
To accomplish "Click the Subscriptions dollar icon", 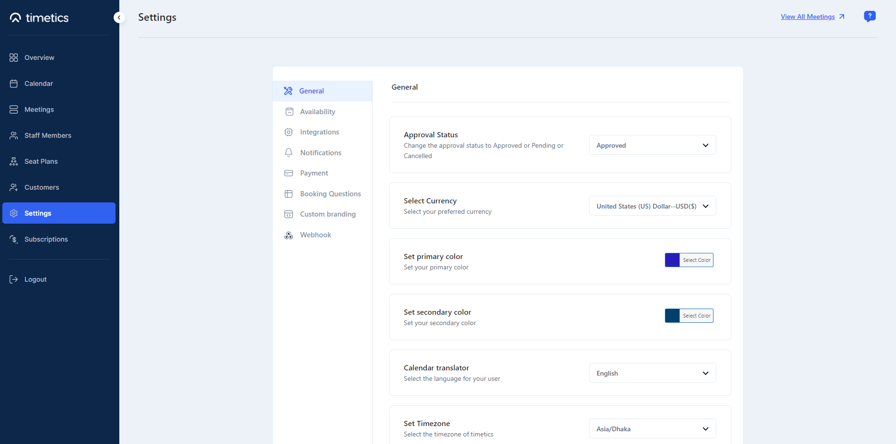I will pyautogui.click(x=14, y=239).
